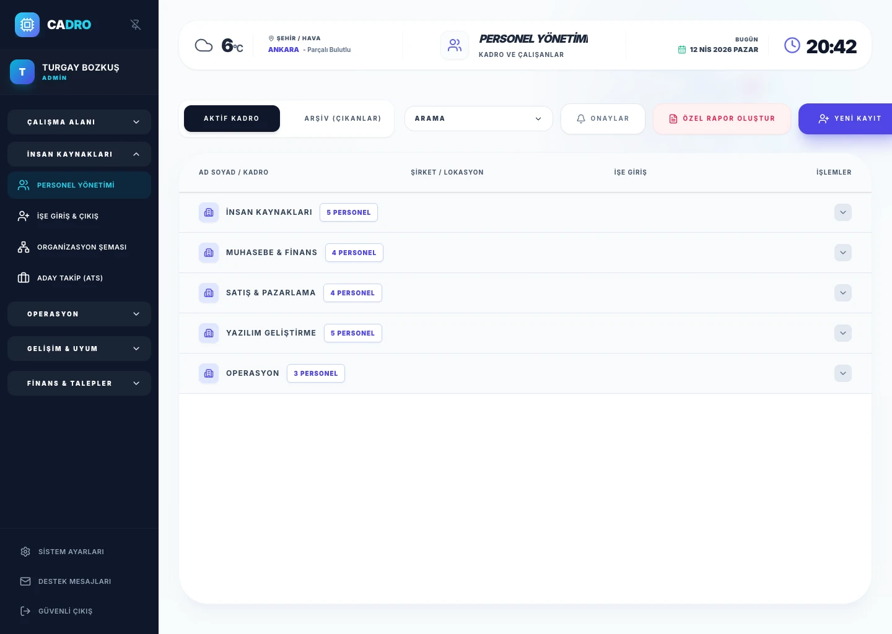
Task: Click the briefcase icon for Aday Takip
Action: [24, 278]
